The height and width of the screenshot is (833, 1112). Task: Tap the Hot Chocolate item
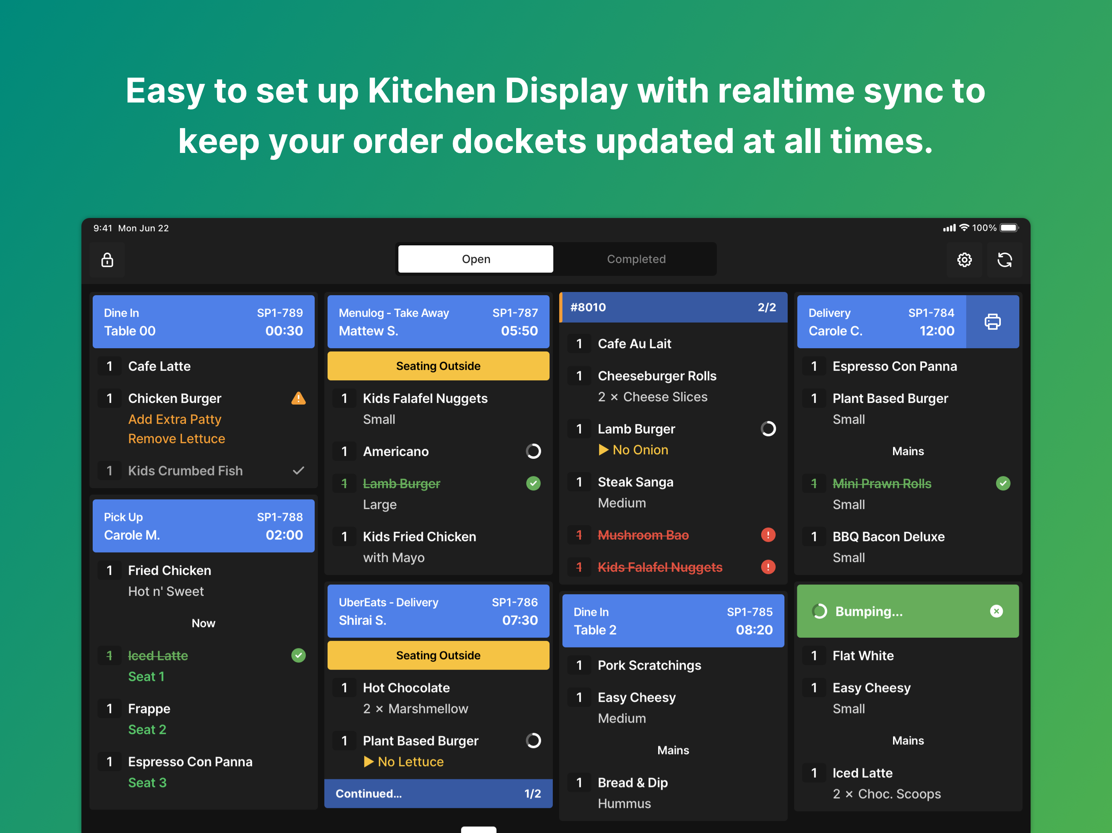[438, 698]
